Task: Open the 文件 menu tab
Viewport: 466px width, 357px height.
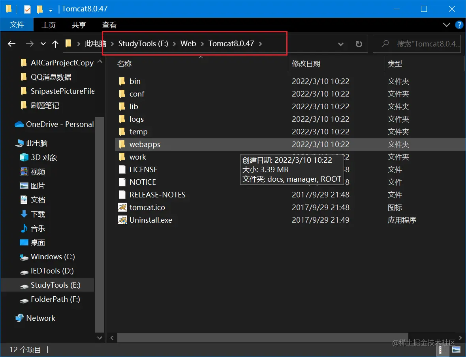Action: pos(17,25)
